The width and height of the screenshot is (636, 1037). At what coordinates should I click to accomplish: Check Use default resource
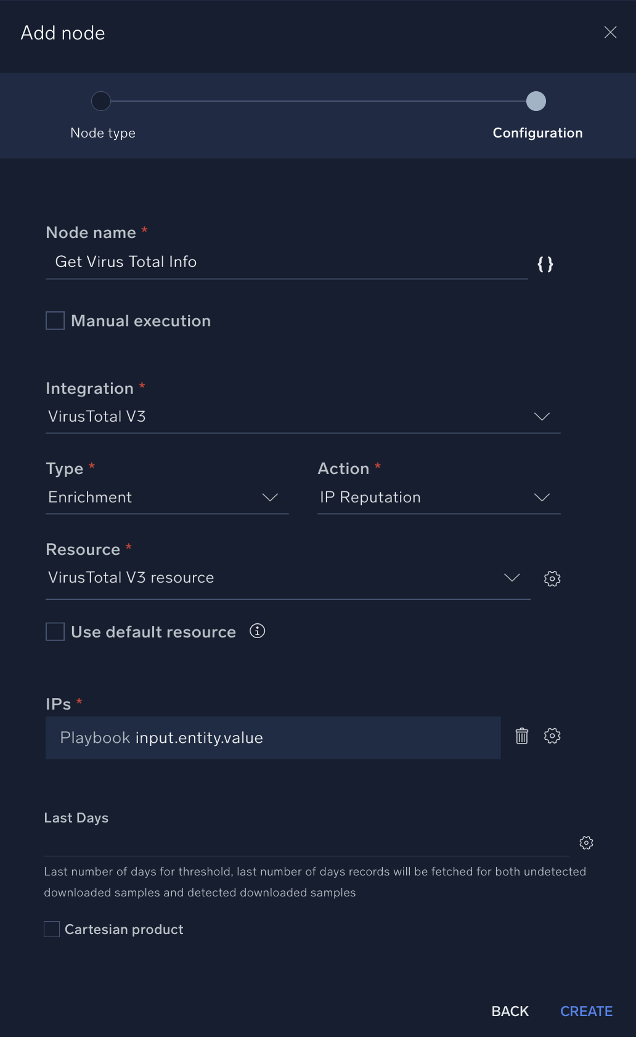click(x=55, y=631)
